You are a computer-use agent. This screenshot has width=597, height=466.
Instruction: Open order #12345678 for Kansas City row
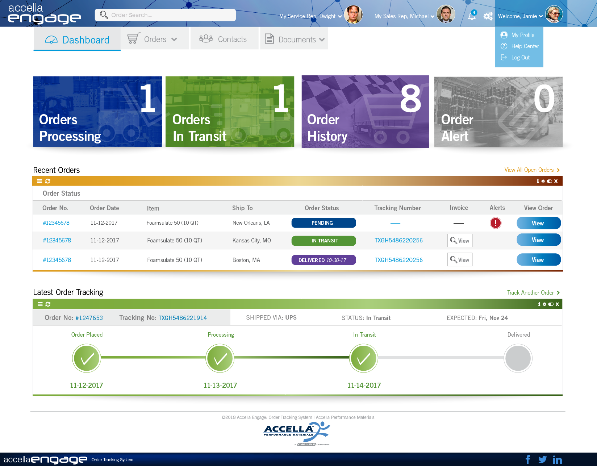coord(57,240)
